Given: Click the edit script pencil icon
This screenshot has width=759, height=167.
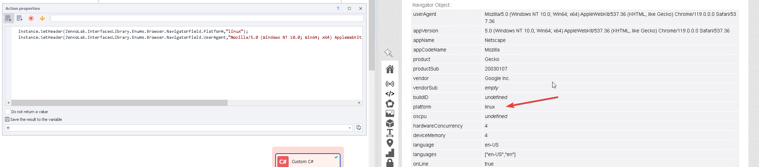Looking at the screenshot, I should point(20,18).
